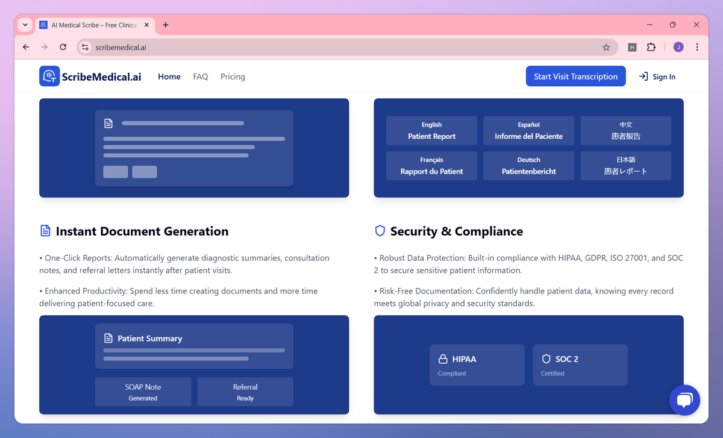Open the browser three-dot menu
The image size is (723, 438).
point(697,46)
